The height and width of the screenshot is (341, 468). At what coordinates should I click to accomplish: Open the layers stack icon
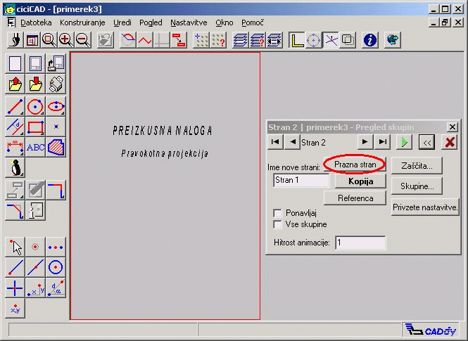pyautogui.click(x=240, y=40)
